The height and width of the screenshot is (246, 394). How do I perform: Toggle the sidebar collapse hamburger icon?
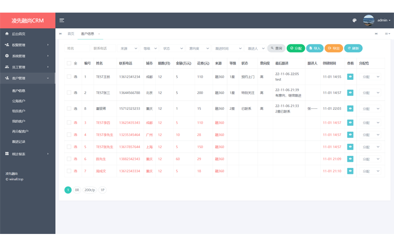coord(61,20)
